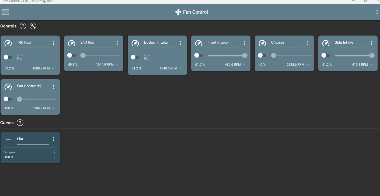Expand the 240 Rad card details chevron
Image resolution: width=380 pixels, height=196 pixels.
click(117, 65)
